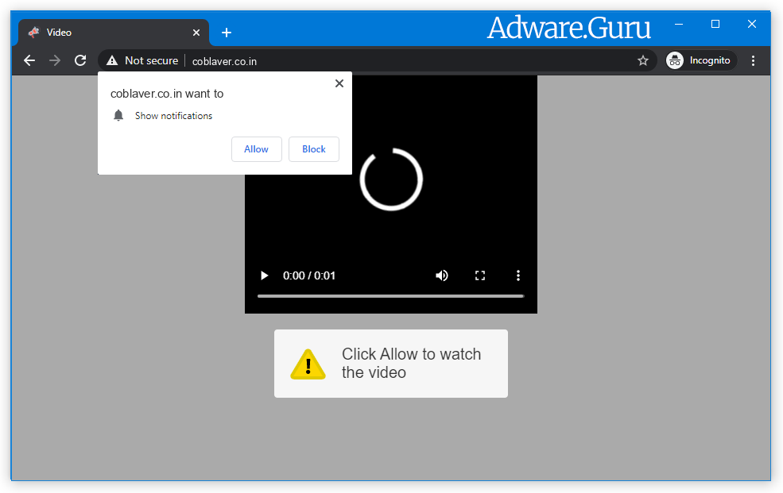Image resolution: width=783 pixels, height=493 pixels.
Task: Click the Not secure warning icon
Action: coord(112,60)
